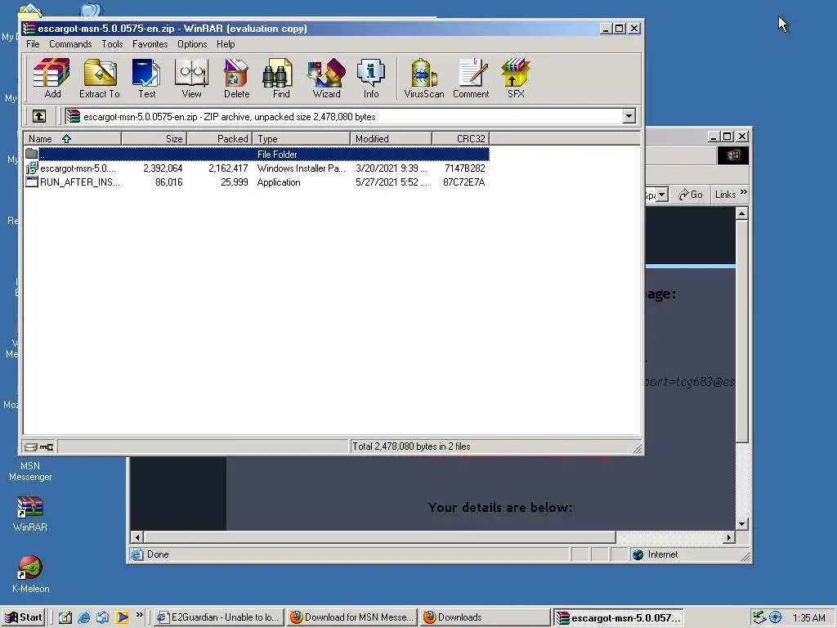Screen dimensions: 837x628
Task: Click the parent folder icon in file list
Action: [x=32, y=154]
